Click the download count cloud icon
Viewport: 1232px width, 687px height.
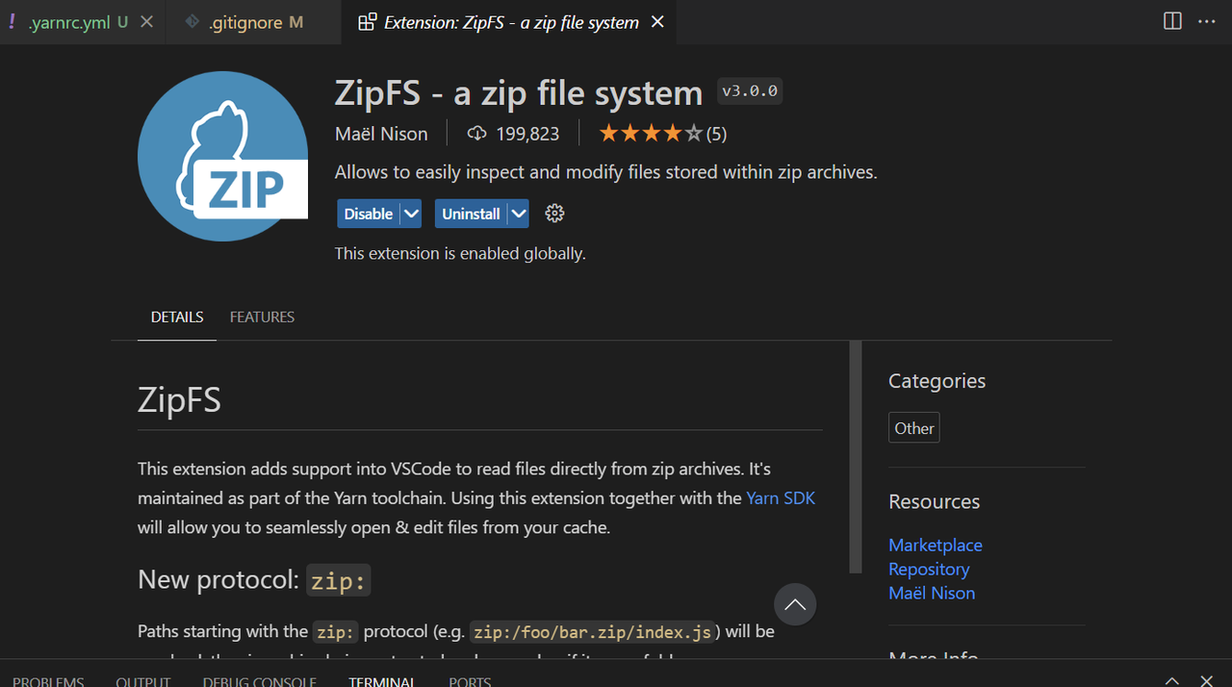[476, 134]
